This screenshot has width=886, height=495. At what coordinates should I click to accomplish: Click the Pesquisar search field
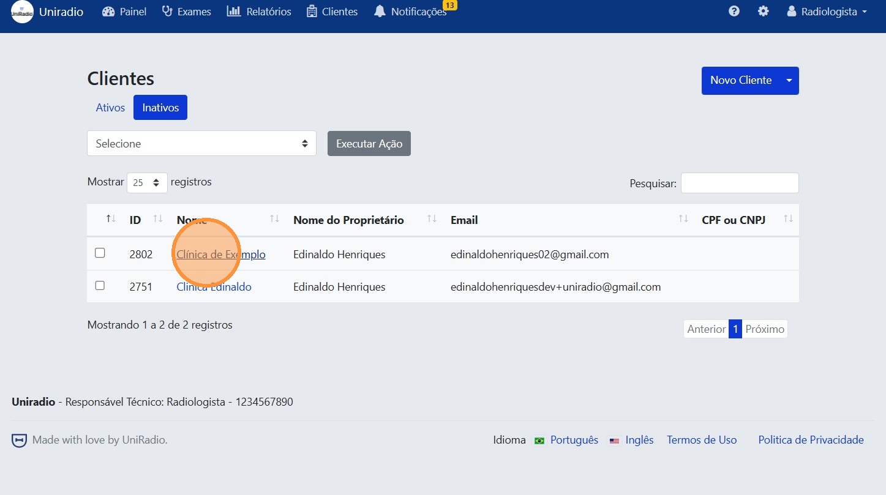click(739, 183)
